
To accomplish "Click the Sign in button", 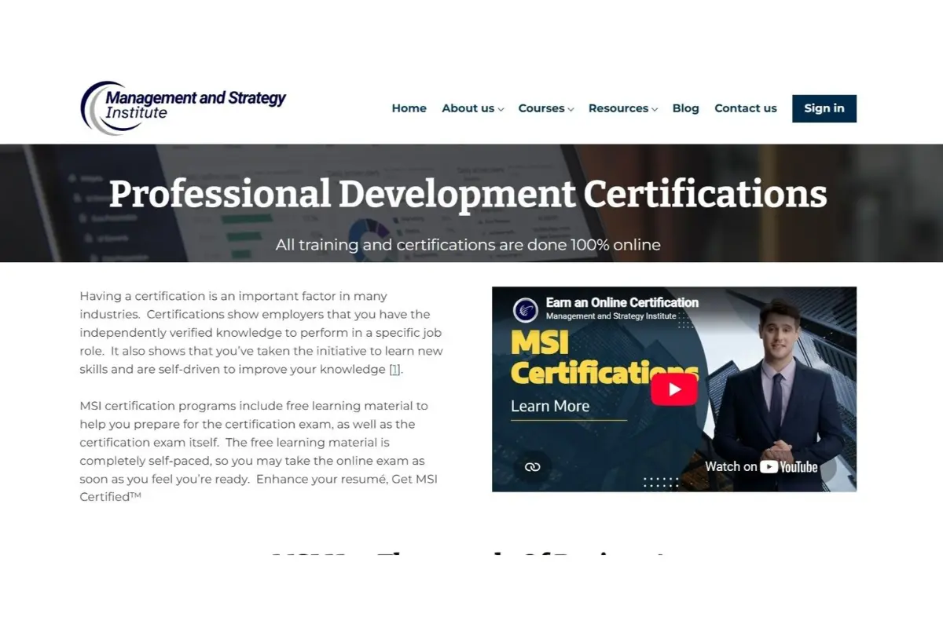I will point(824,108).
